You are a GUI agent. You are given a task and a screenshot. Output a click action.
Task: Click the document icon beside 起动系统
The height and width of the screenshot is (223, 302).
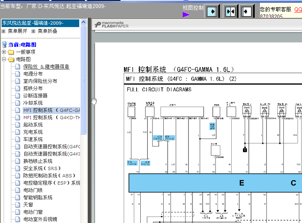[18, 125]
